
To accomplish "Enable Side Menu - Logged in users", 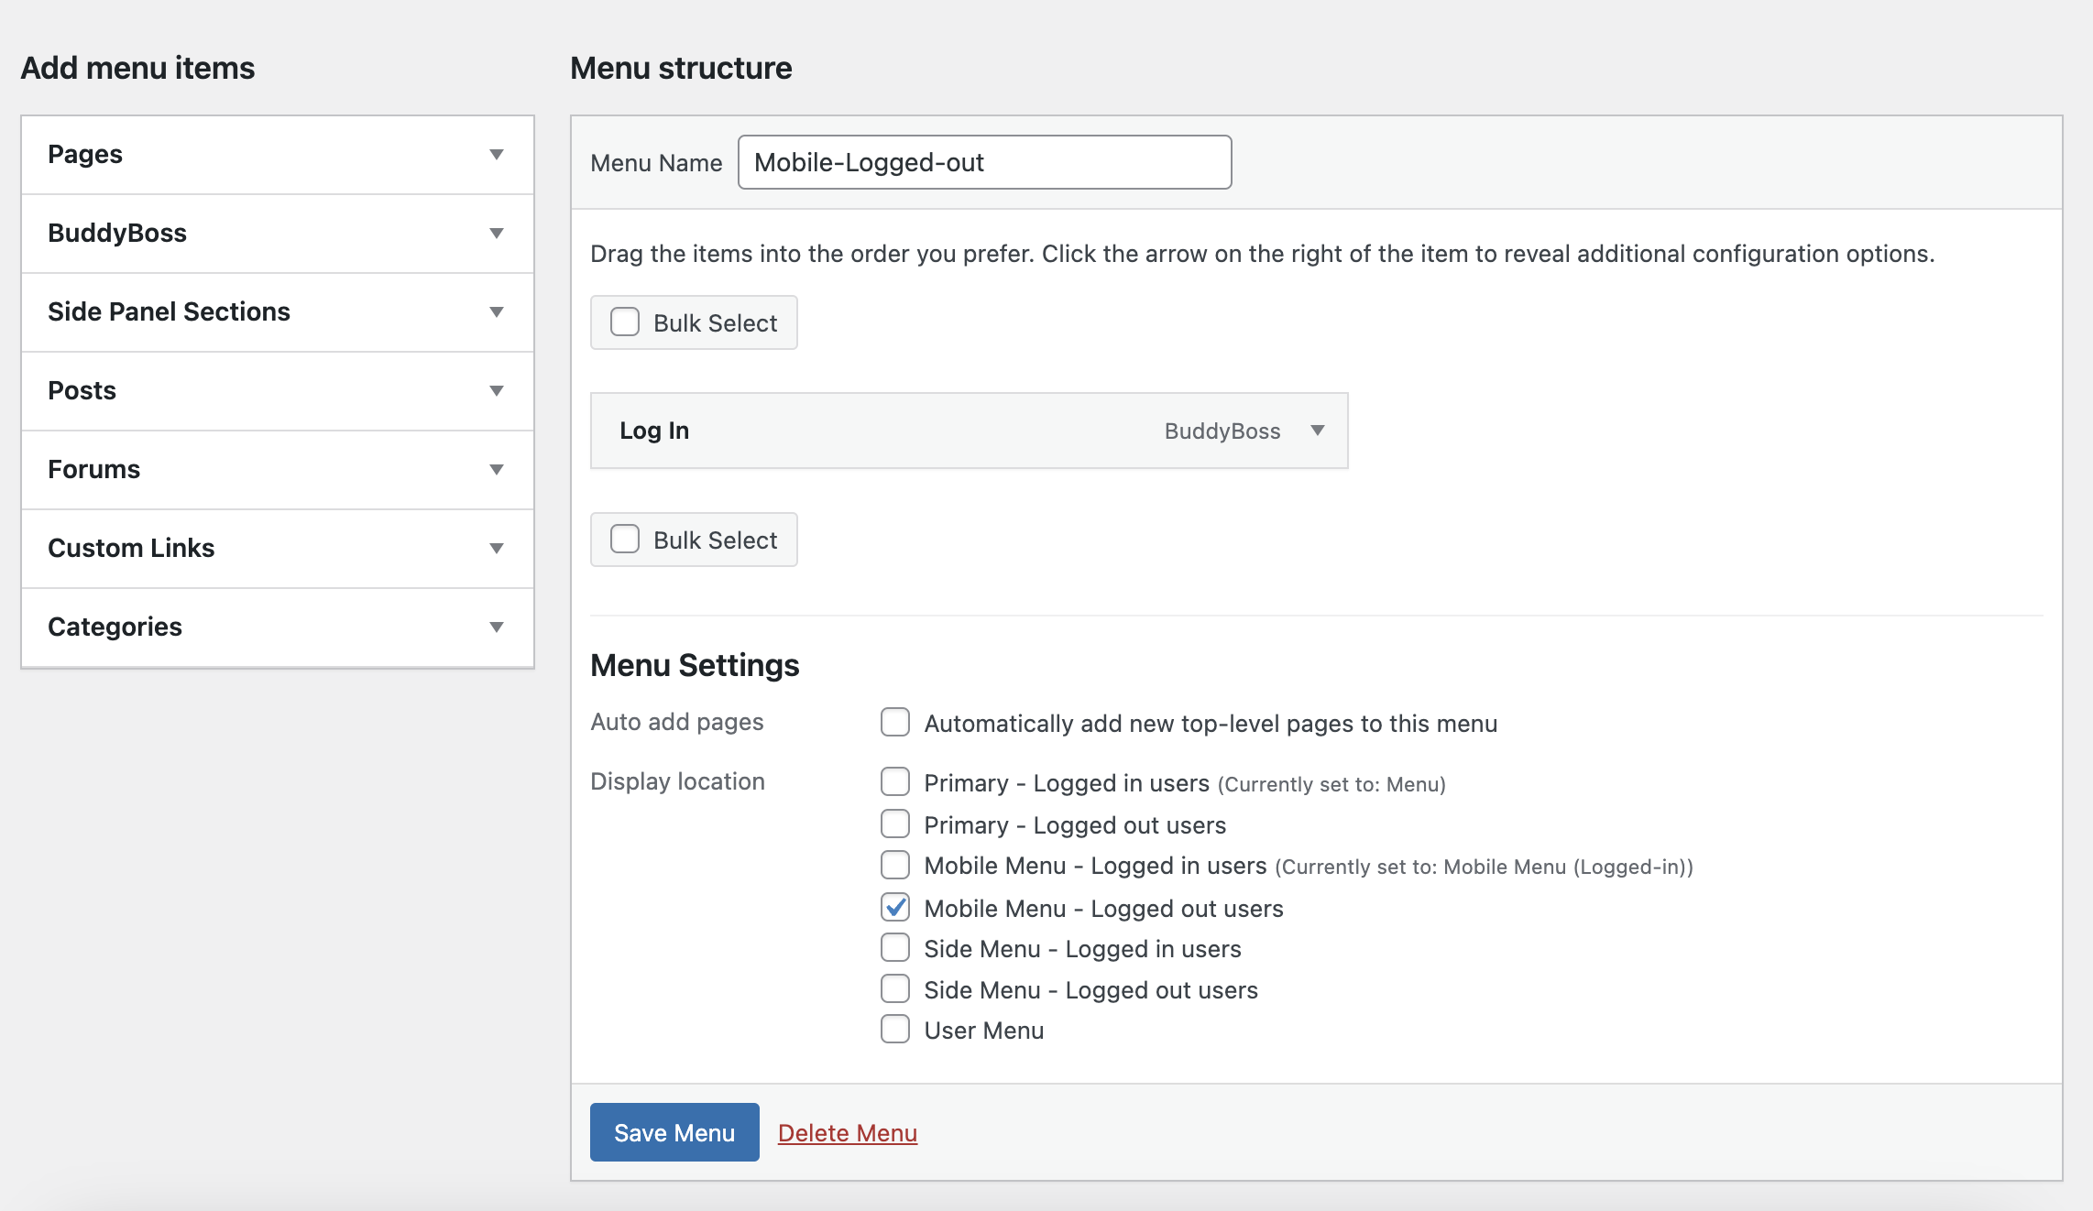I will click(x=895, y=948).
